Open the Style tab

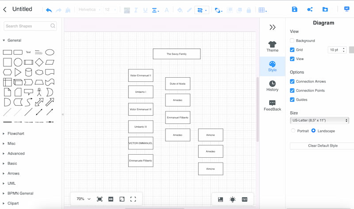click(272, 66)
